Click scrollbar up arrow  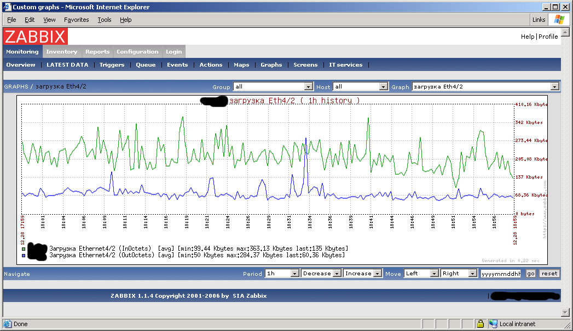click(565, 32)
